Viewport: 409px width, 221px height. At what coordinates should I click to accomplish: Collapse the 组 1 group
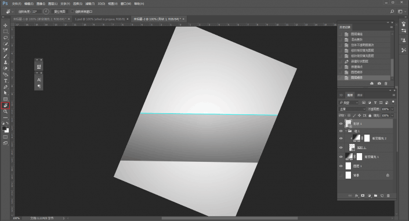(x=346, y=131)
